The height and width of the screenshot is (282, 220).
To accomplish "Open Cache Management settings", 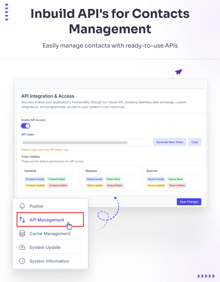I will point(50,234).
